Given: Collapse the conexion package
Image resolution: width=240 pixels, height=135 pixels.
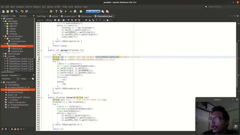Looking at the screenshot, I should [5, 43].
